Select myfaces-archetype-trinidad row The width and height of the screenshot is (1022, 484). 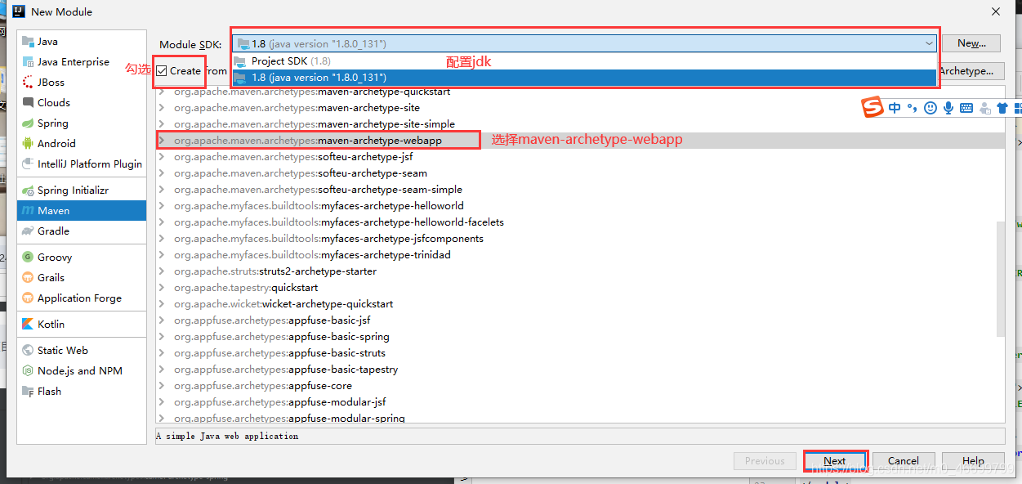pos(576,255)
